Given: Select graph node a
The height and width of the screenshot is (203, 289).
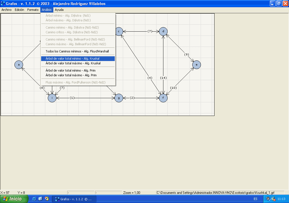Looking at the screenshot, I should 19,65.
